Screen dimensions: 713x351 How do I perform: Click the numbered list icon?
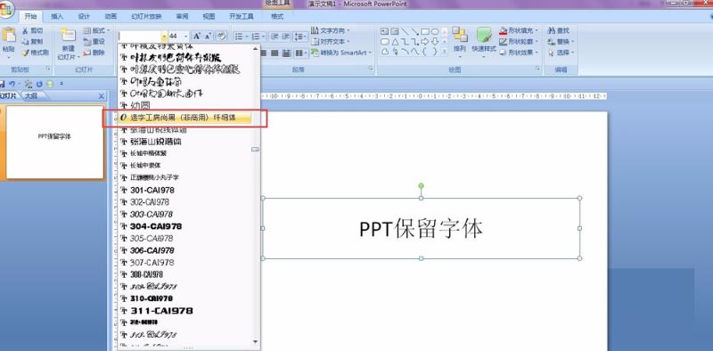tap(256, 37)
